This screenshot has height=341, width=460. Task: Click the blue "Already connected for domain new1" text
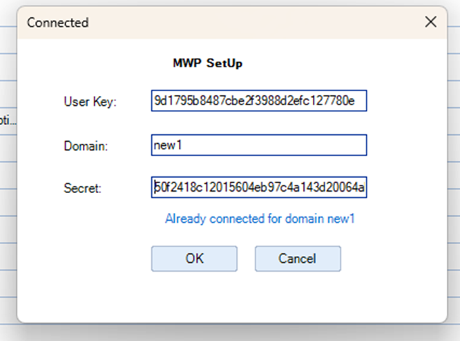260,219
